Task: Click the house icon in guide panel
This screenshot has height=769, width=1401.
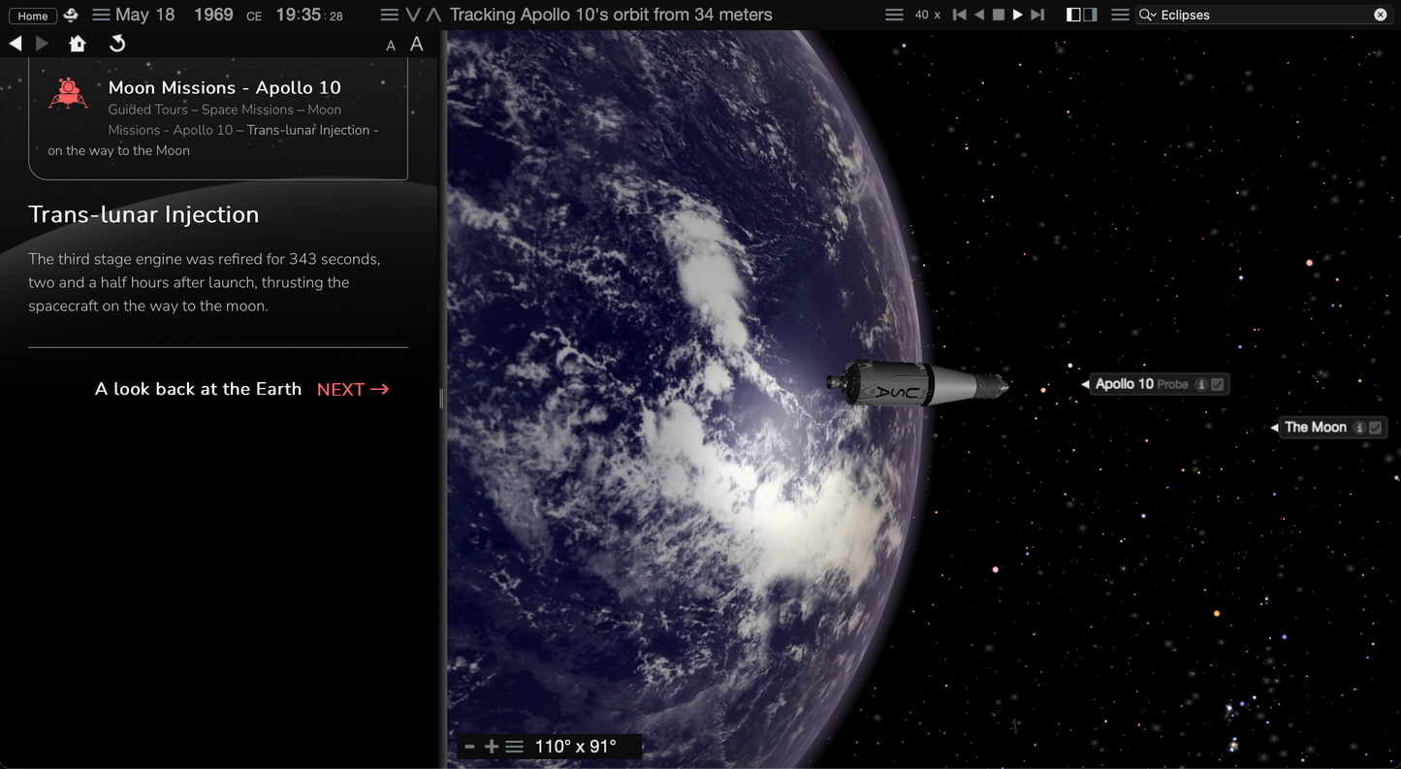Action: pyautogui.click(x=78, y=44)
